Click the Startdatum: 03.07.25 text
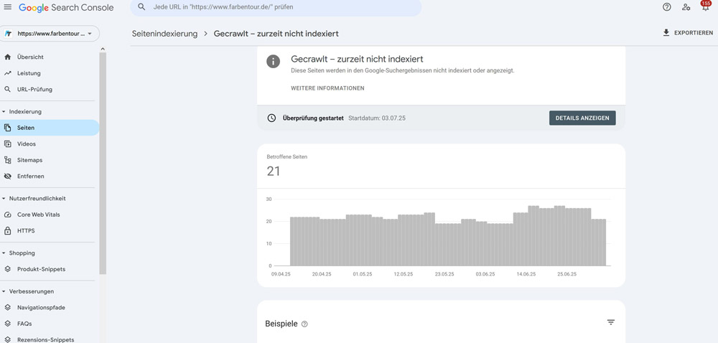Viewport: 718px width, 343px height. point(378,118)
